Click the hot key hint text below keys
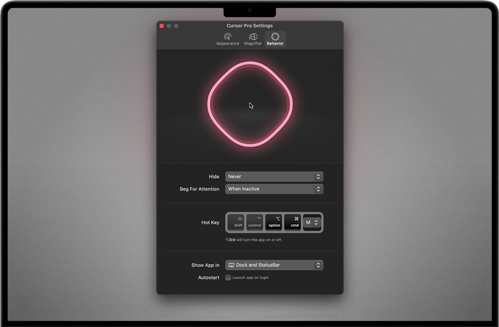The width and height of the screenshot is (499, 327). [253, 240]
